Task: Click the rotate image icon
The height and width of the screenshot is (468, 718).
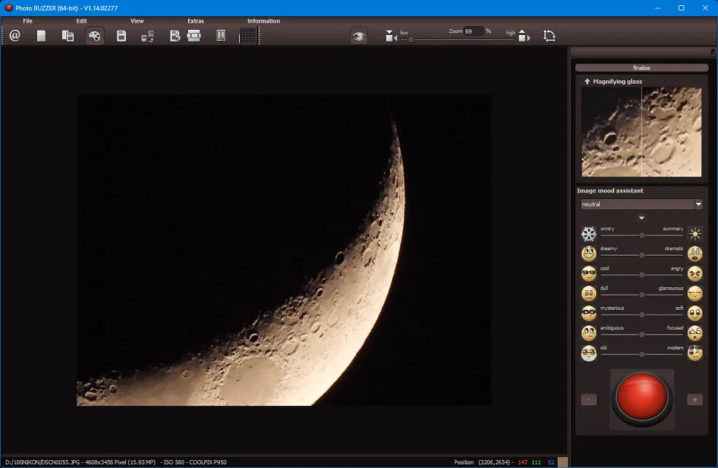Action: click(x=549, y=36)
